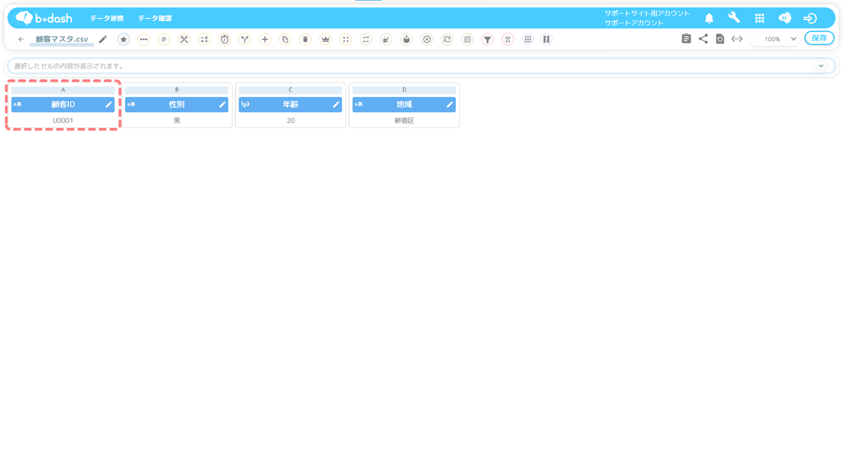Click the loop replace toolbar icon
Viewport: 843px width, 474px height.
[x=366, y=39]
